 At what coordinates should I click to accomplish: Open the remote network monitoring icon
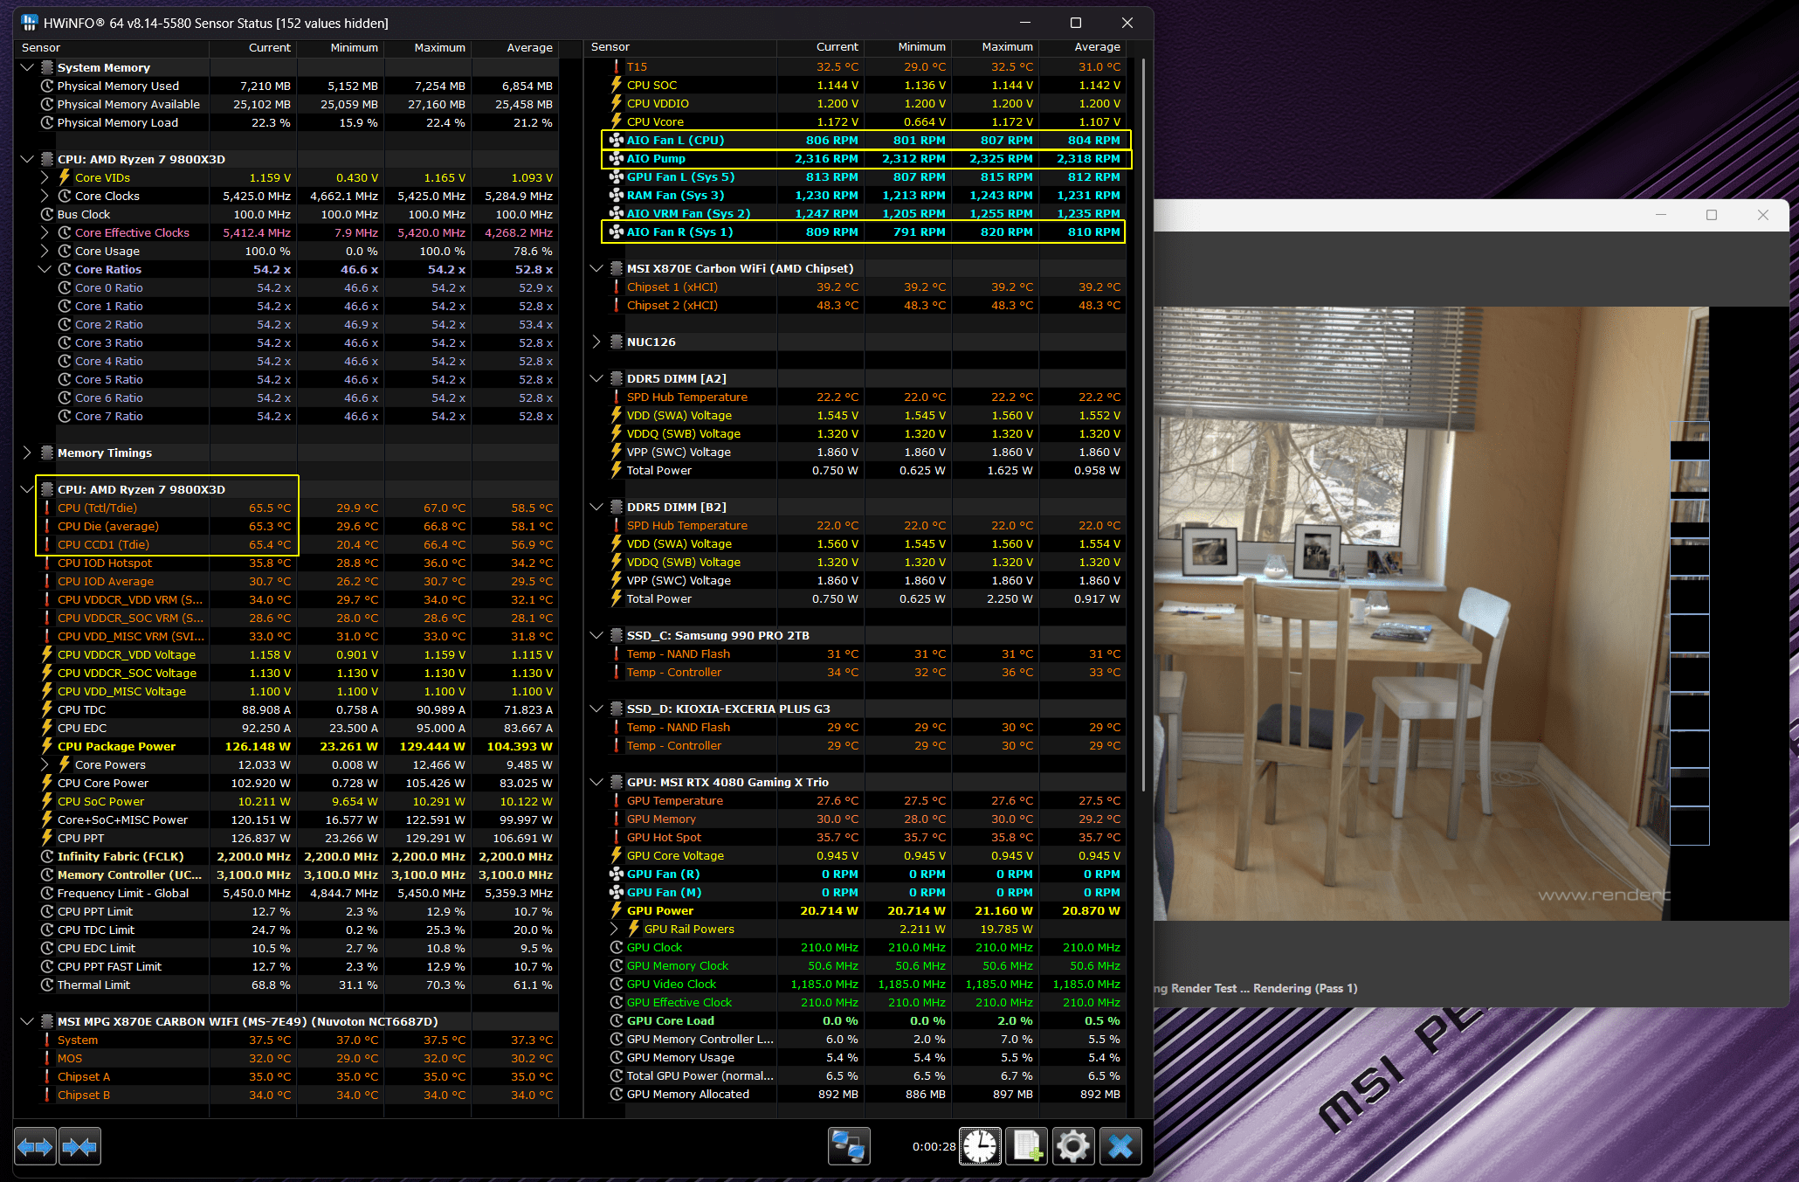point(849,1146)
